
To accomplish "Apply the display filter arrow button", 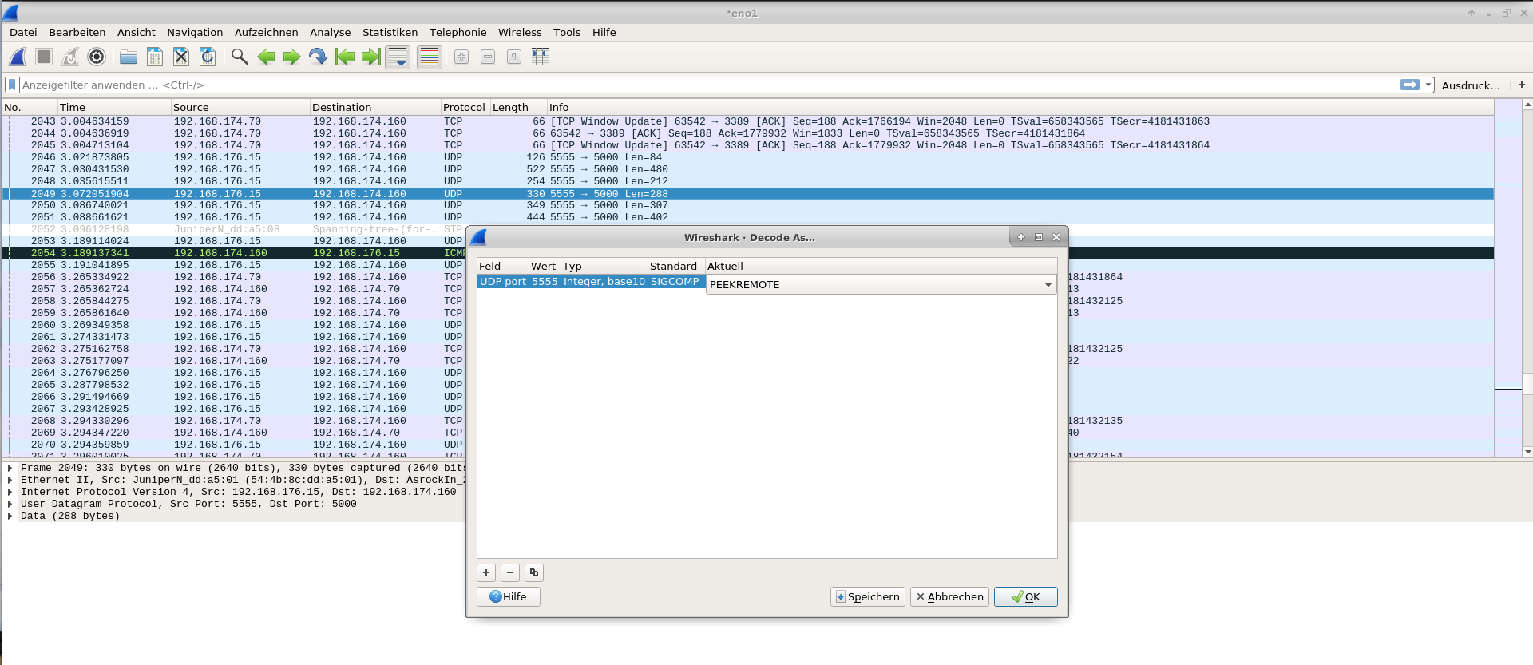I will (x=1410, y=85).
